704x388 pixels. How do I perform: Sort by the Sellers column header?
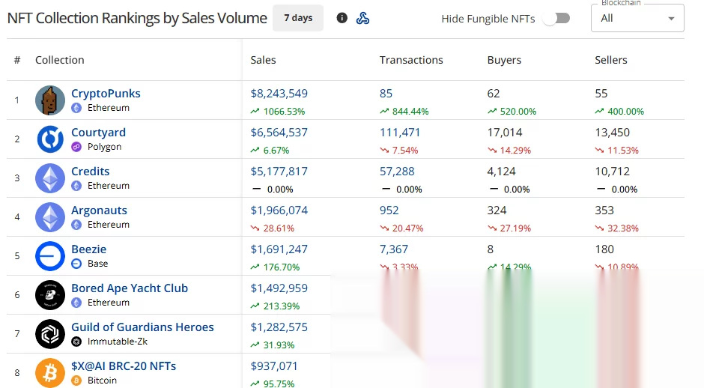point(611,60)
